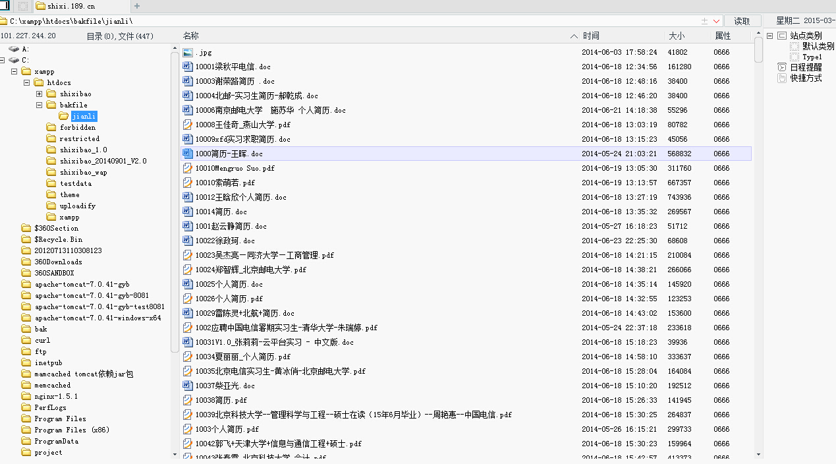Collapse the htdocs folder node
The height and width of the screenshot is (464, 836).
(x=26, y=82)
